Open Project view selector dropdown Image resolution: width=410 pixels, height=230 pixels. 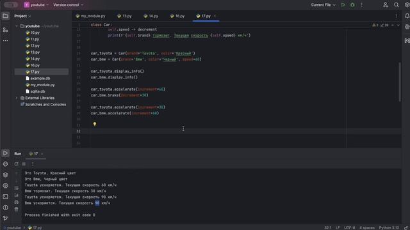click(x=22, y=16)
